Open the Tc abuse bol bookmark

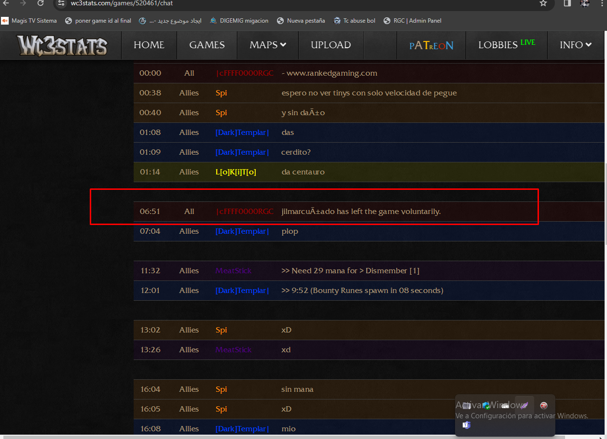[x=354, y=21]
